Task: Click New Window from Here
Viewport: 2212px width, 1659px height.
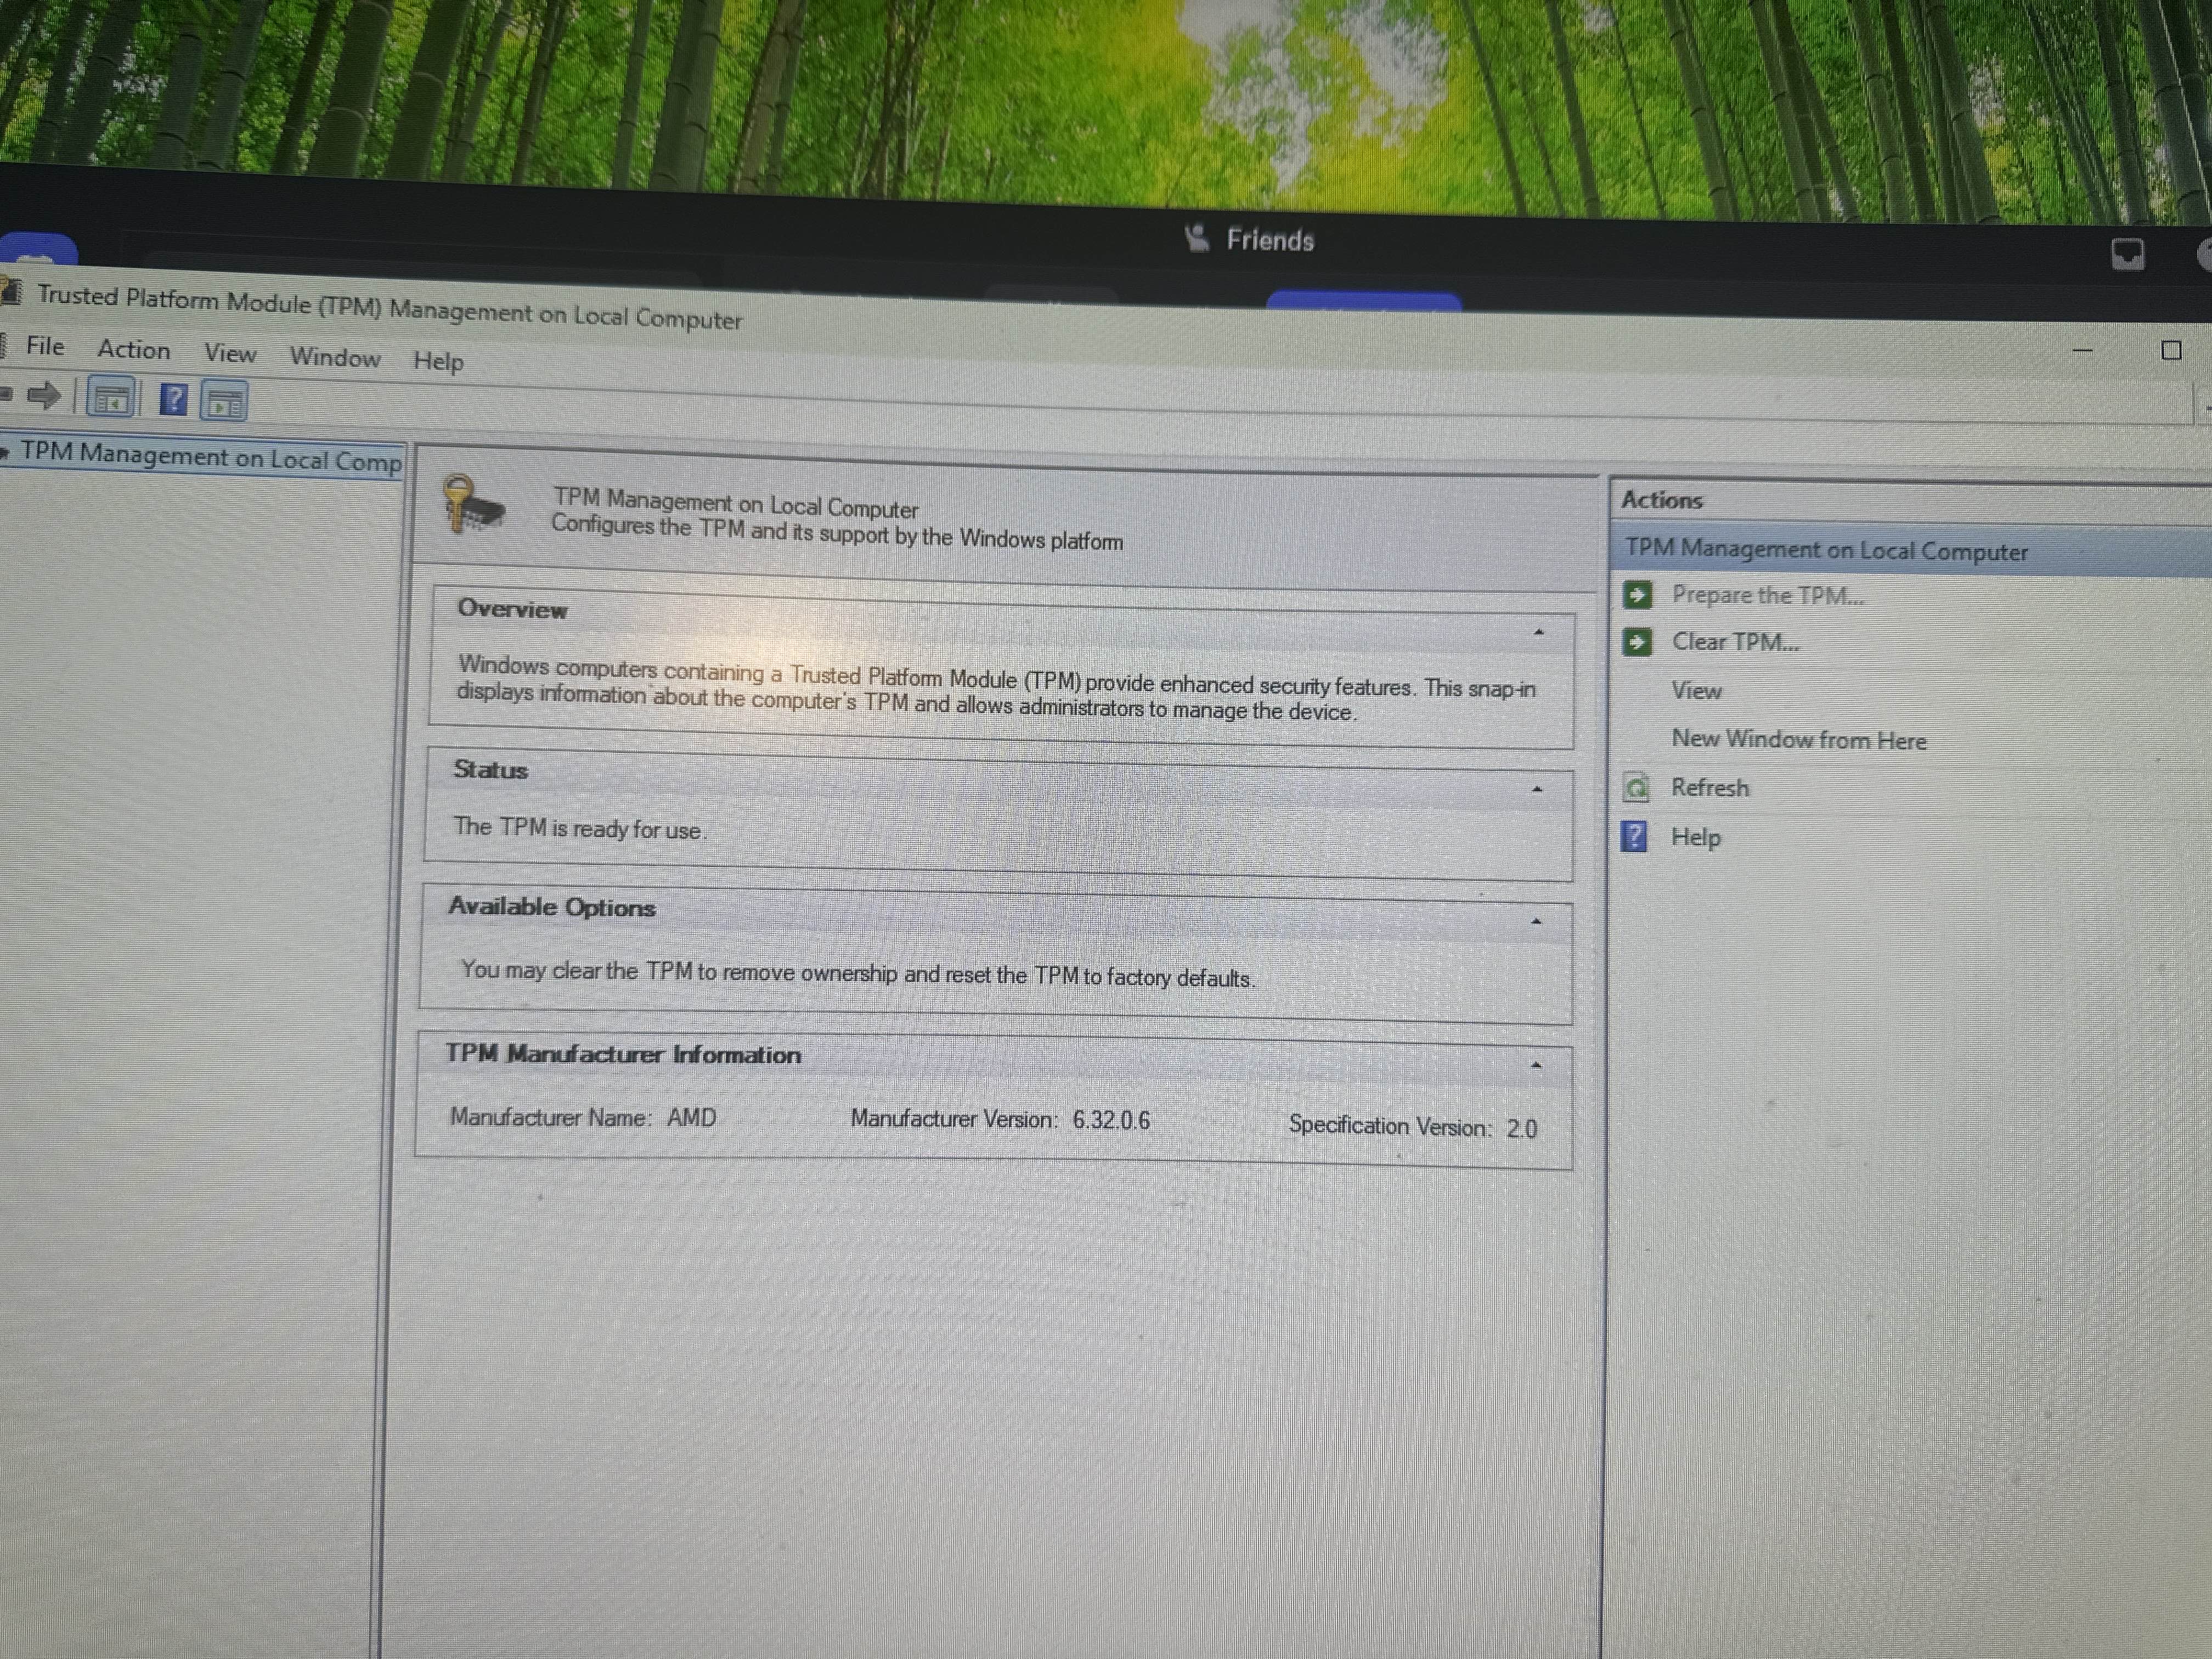Action: tap(1798, 740)
